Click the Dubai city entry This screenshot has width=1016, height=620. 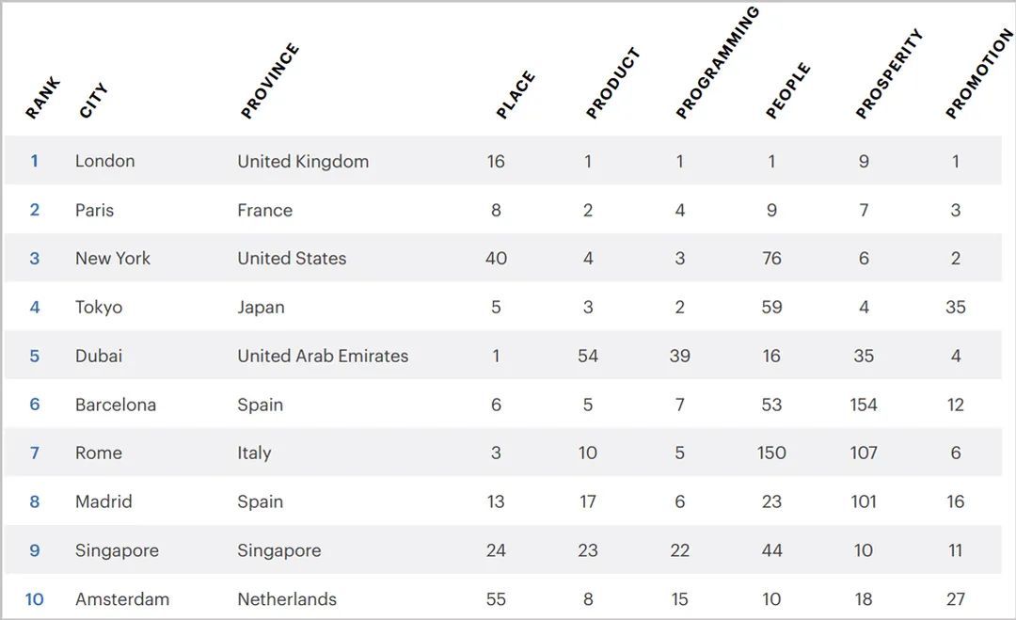tap(99, 356)
